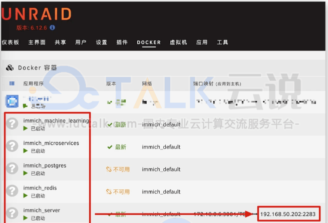Click the started play icon under immich_postgres
The image size is (328, 223).
[26, 173]
